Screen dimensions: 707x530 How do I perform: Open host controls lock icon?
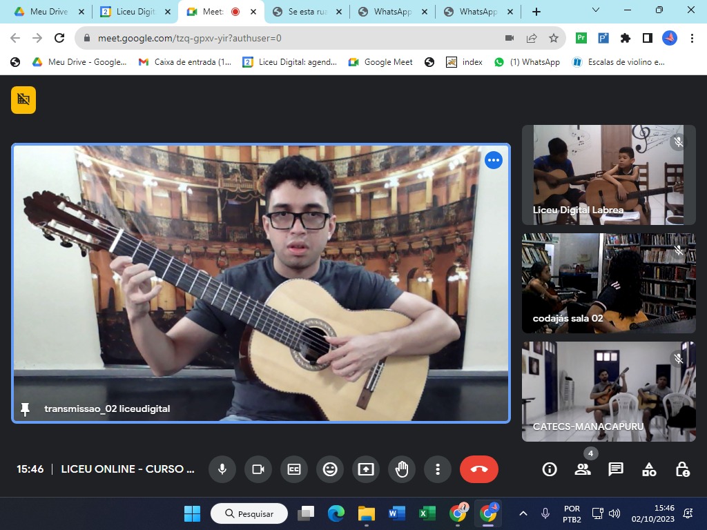682,469
